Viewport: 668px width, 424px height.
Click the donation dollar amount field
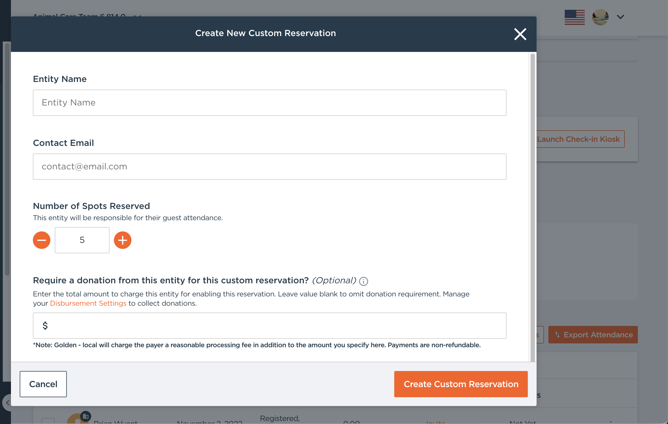(x=269, y=325)
